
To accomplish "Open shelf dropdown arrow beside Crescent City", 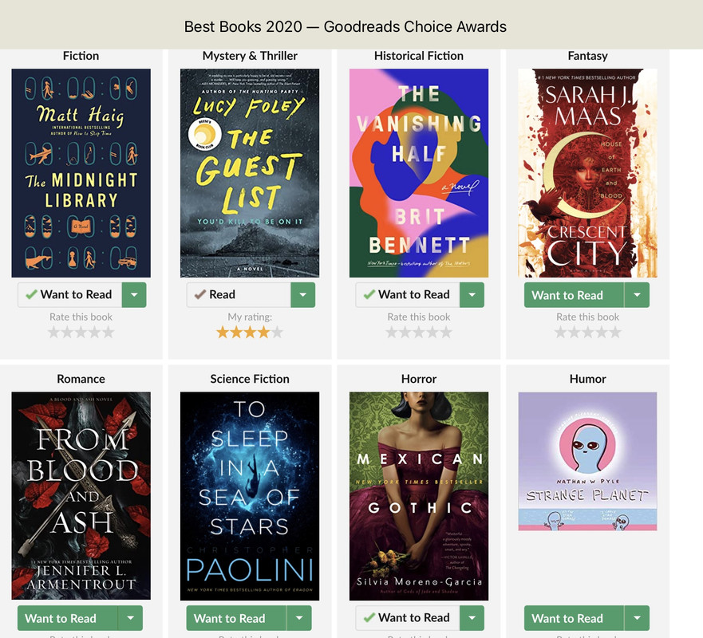I will [x=637, y=295].
